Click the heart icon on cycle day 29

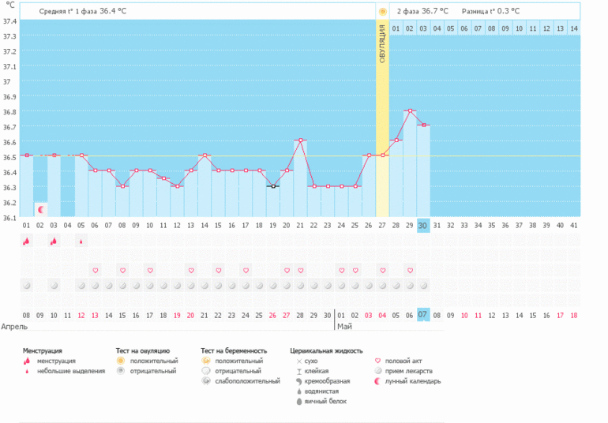point(410,271)
